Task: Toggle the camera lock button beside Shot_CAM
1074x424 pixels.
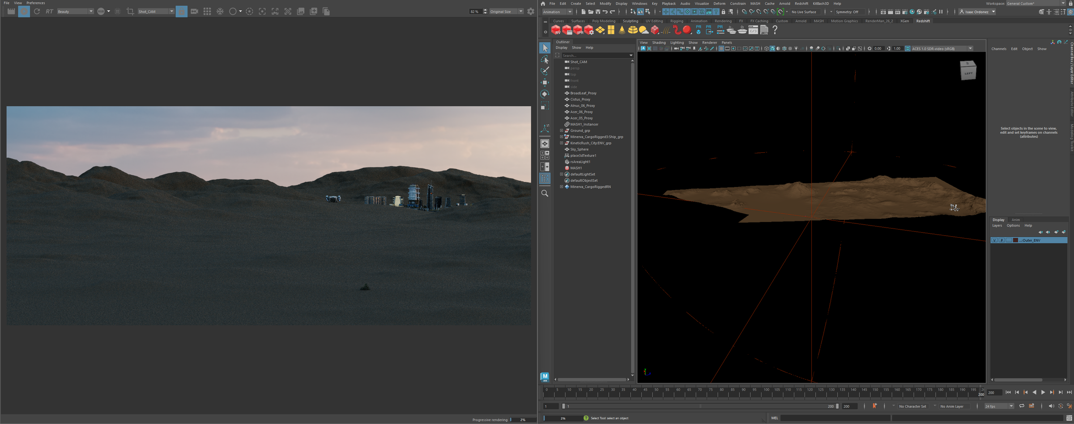Action: [181, 11]
